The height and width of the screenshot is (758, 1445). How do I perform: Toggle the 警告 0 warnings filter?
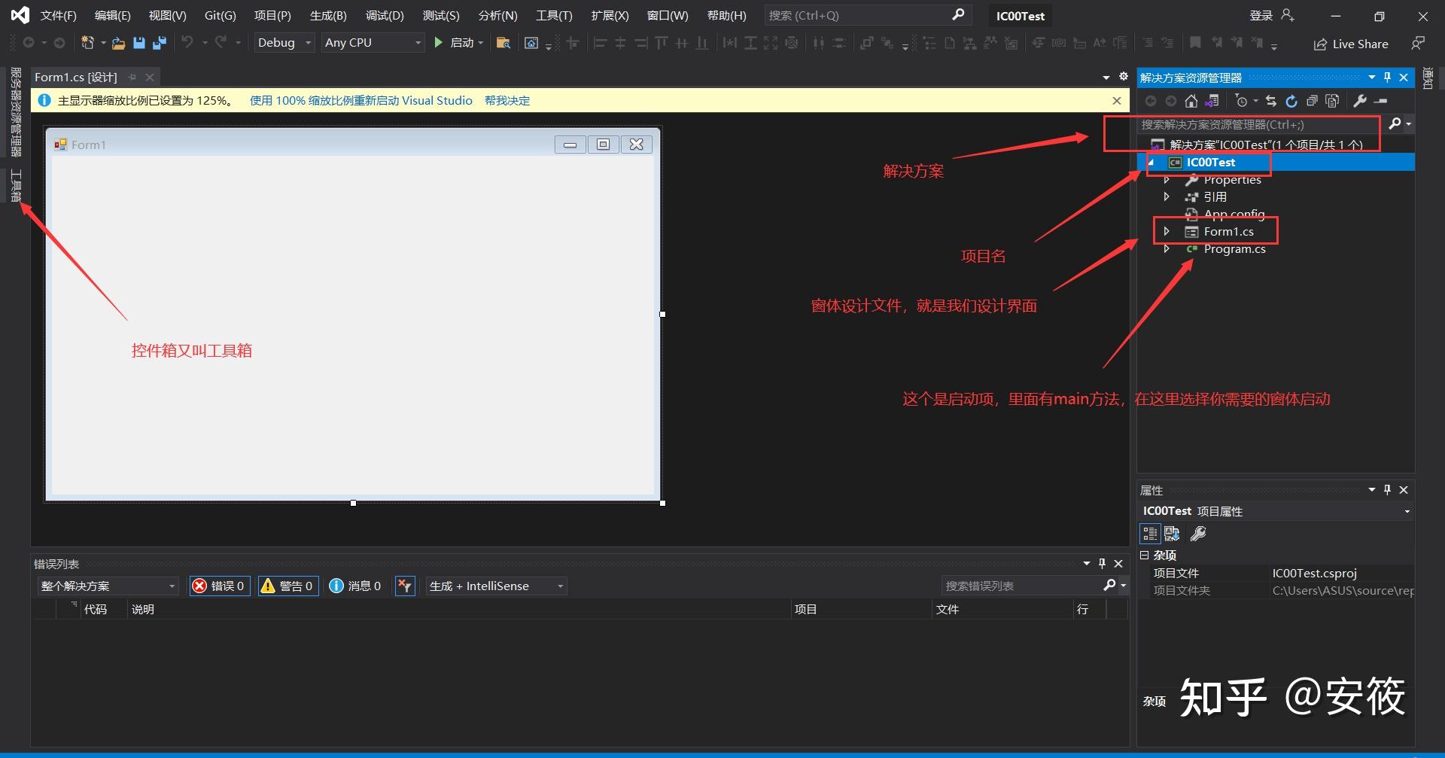pos(287,586)
